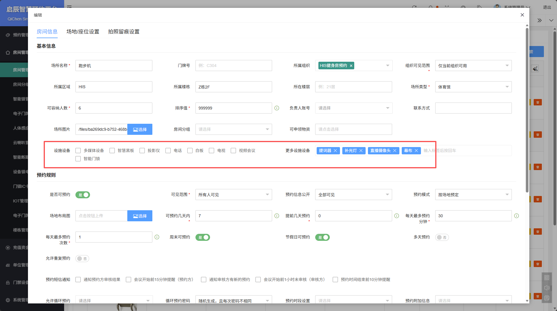Click the speaker icon at the right edge

(547, 288)
